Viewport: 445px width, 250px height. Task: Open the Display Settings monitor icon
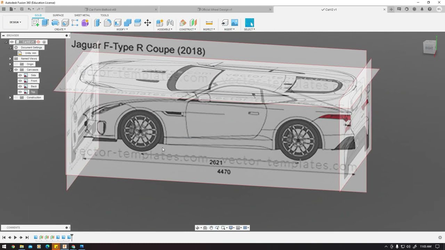click(231, 228)
